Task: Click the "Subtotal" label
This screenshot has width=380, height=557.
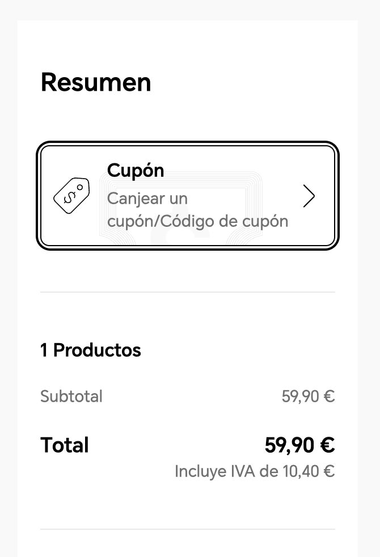Action: click(71, 396)
